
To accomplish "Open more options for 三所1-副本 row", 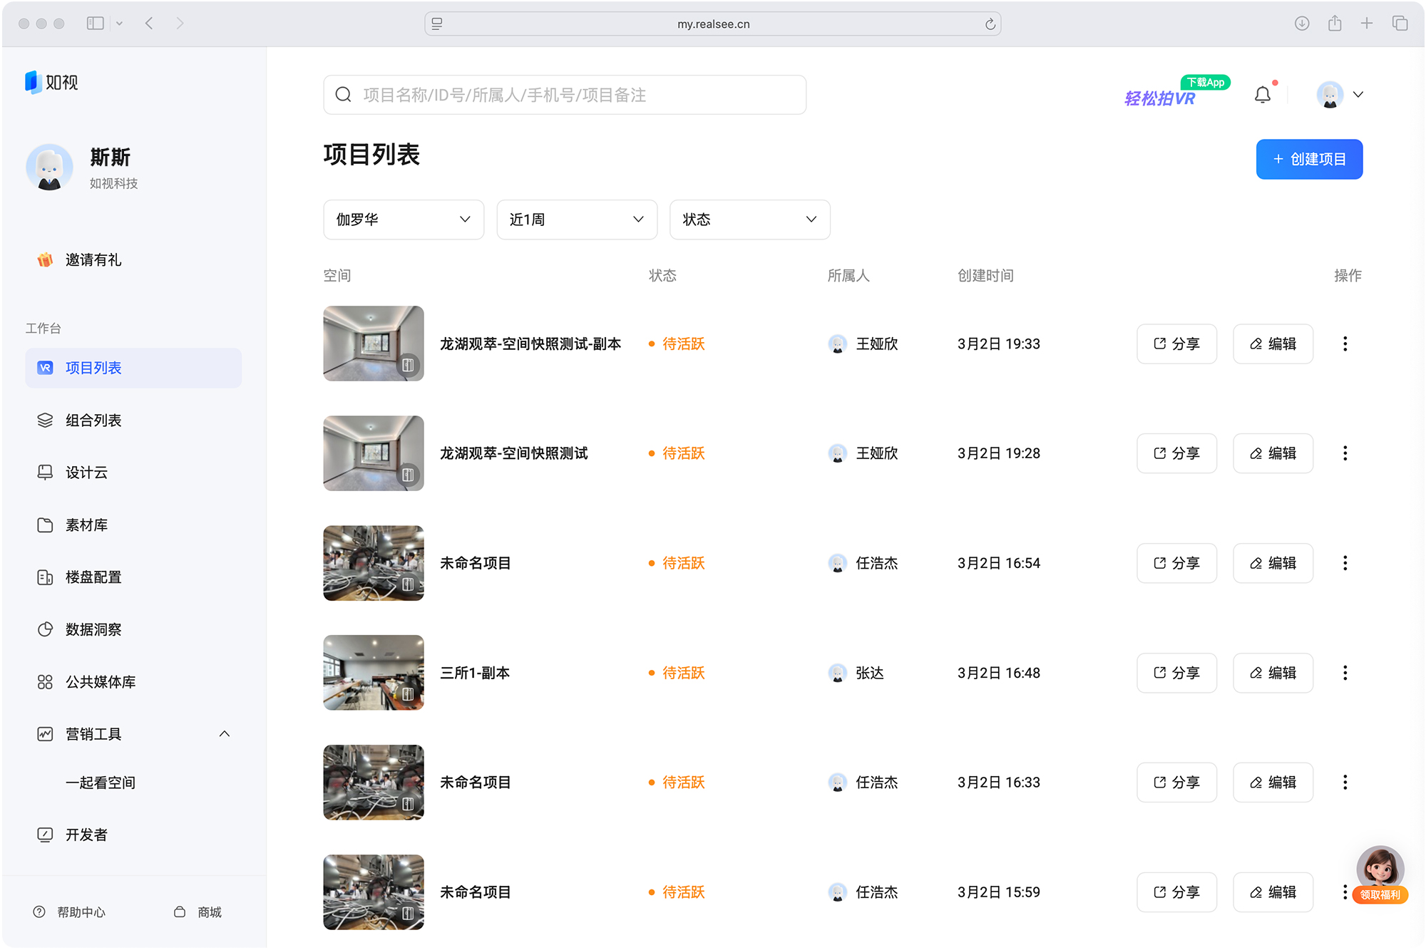I will (1345, 673).
